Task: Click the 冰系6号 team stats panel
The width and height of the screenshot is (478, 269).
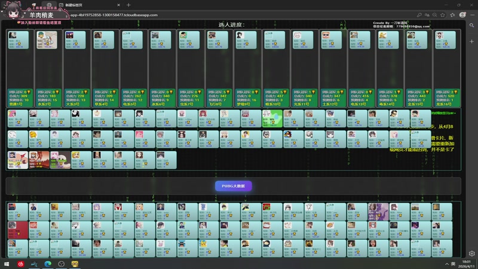Action: point(162,98)
